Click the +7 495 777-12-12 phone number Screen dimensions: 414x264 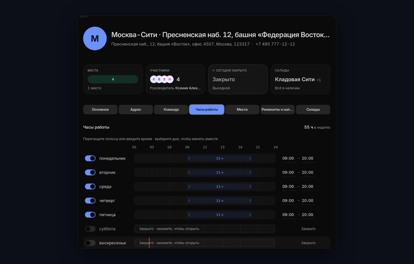275,44
